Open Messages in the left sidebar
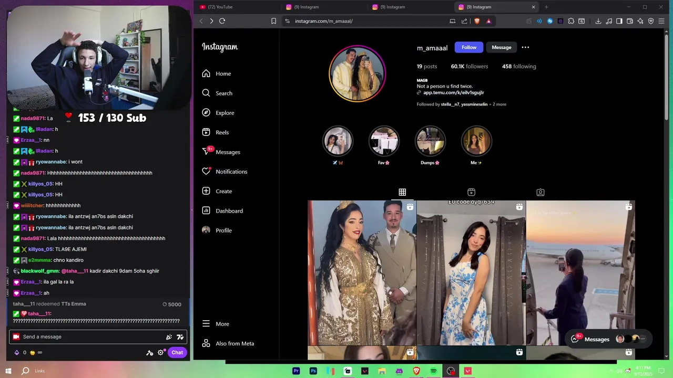Viewport: 673px width, 378px height. coord(221,152)
